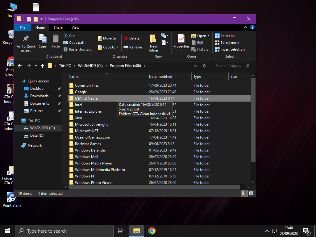Switch to the Share ribbon tab
Viewport: 316px width, 237px height.
point(58,27)
